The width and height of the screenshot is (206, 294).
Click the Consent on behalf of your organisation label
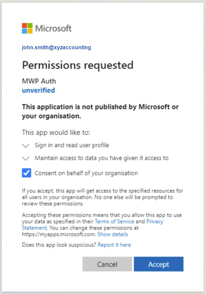click(86, 173)
